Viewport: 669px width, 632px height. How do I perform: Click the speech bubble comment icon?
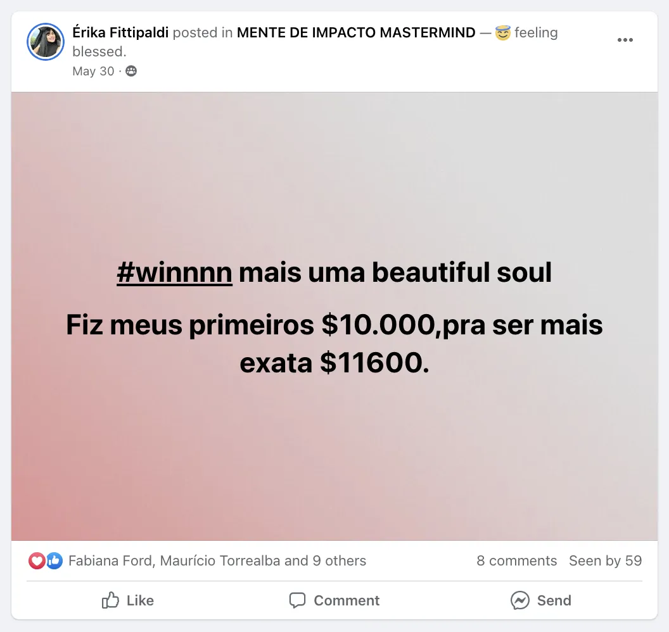tap(297, 600)
